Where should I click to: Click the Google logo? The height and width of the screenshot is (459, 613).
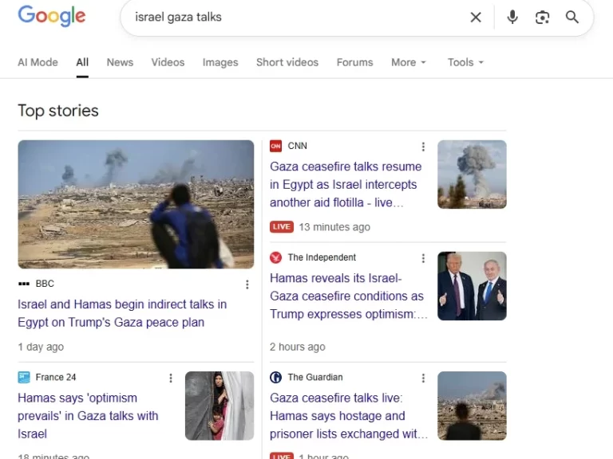pyautogui.click(x=52, y=16)
